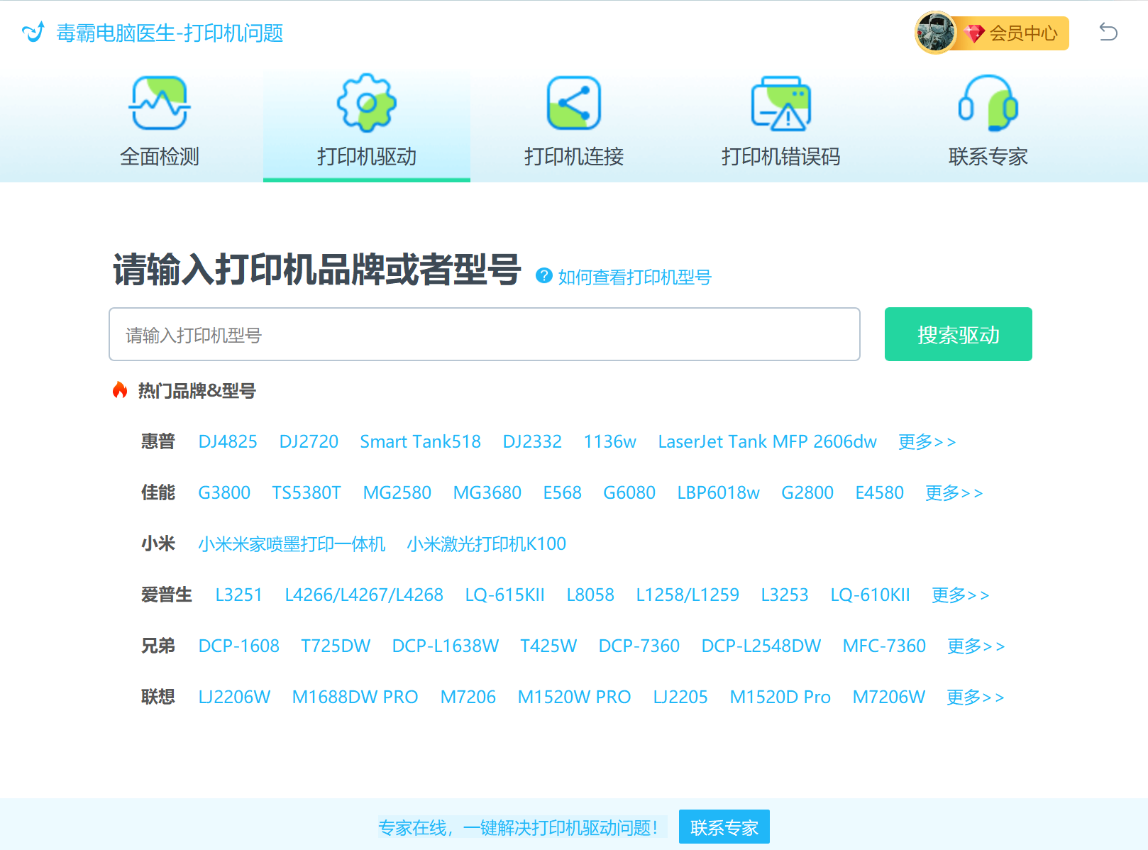Image resolution: width=1148 pixels, height=850 pixels.
Task: Select Canon model LBP6018w
Action: click(718, 492)
